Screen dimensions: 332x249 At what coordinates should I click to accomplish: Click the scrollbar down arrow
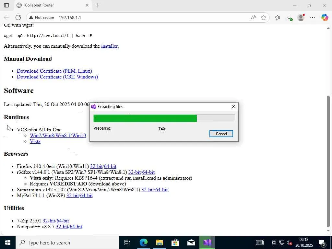328,231
